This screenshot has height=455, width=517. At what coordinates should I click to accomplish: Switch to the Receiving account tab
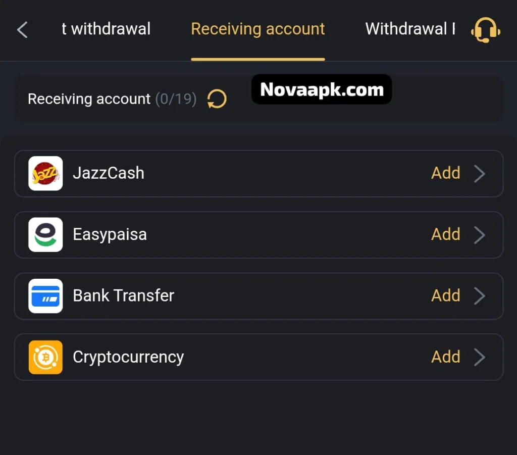coord(257,29)
